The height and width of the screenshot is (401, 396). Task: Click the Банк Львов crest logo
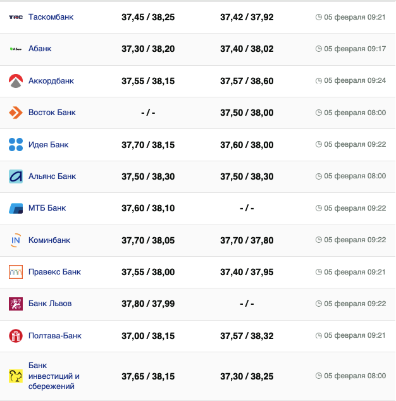coord(16,304)
